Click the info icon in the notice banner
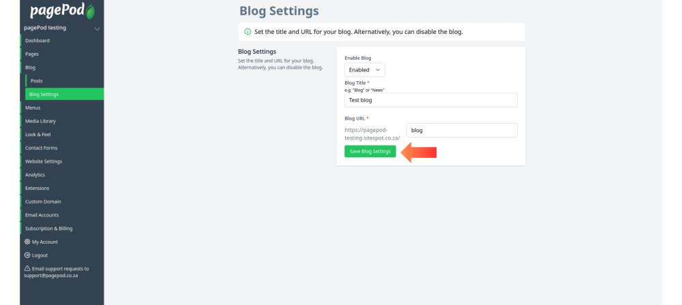 [x=248, y=32]
